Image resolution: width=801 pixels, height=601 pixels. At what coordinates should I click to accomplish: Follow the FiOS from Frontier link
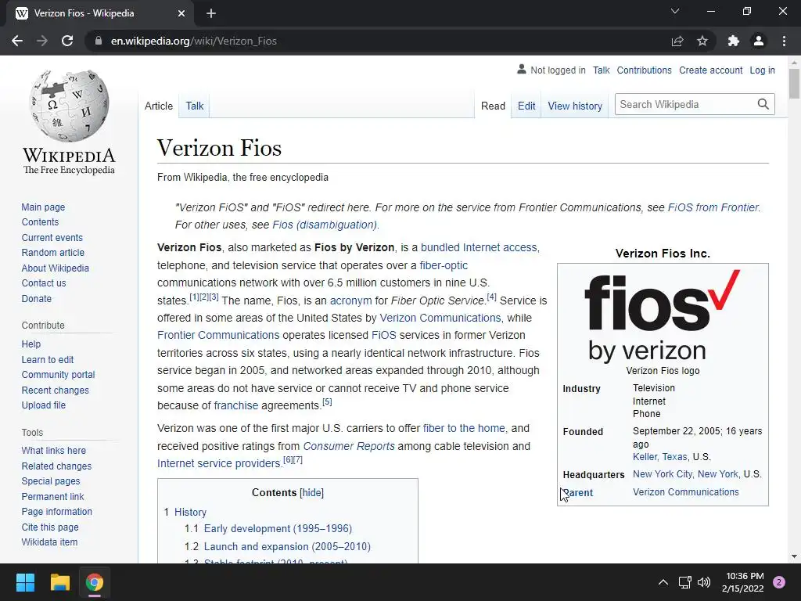click(x=713, y=207)
